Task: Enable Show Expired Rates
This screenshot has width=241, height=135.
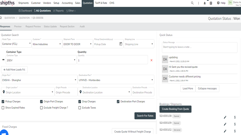Action: (x=3, y=108)
